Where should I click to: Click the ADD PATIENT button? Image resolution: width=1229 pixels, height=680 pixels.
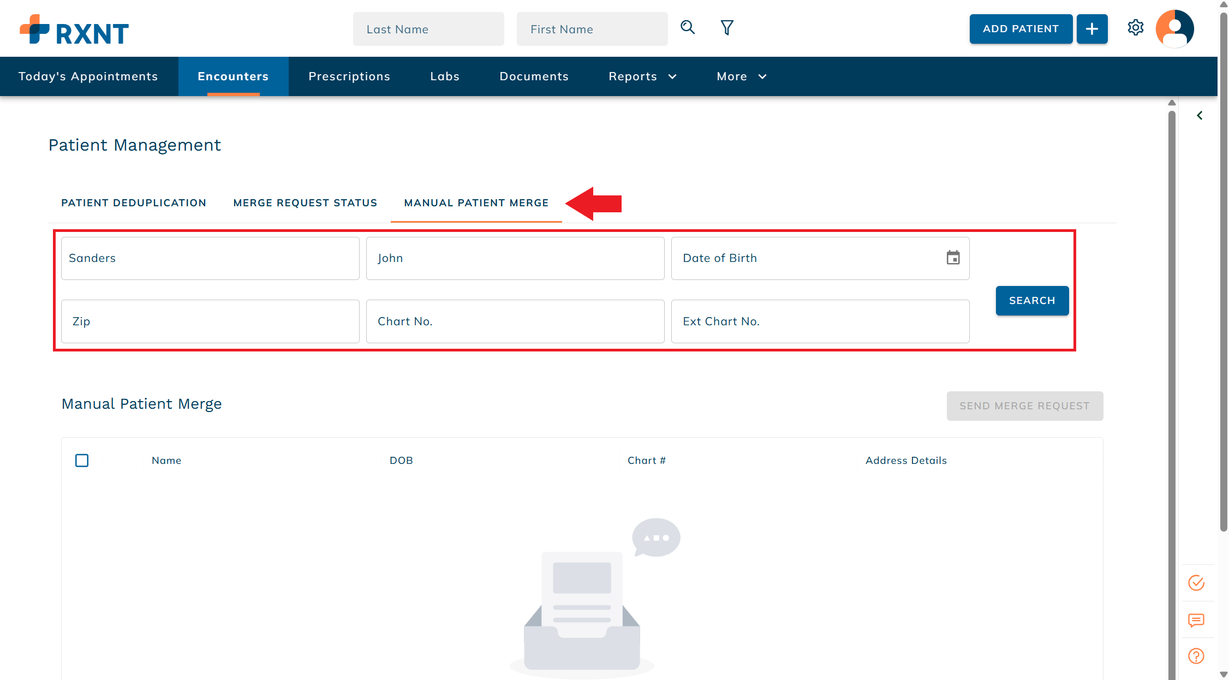coord(1021,29)
